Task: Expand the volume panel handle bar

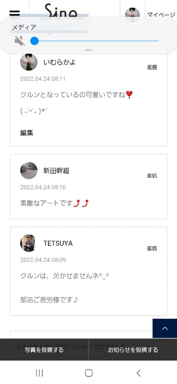Action: [x=88, y=50]
